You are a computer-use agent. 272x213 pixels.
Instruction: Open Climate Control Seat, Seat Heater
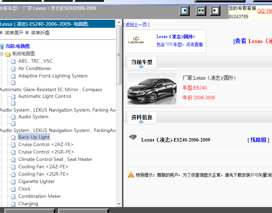click(x=55, y=159)
